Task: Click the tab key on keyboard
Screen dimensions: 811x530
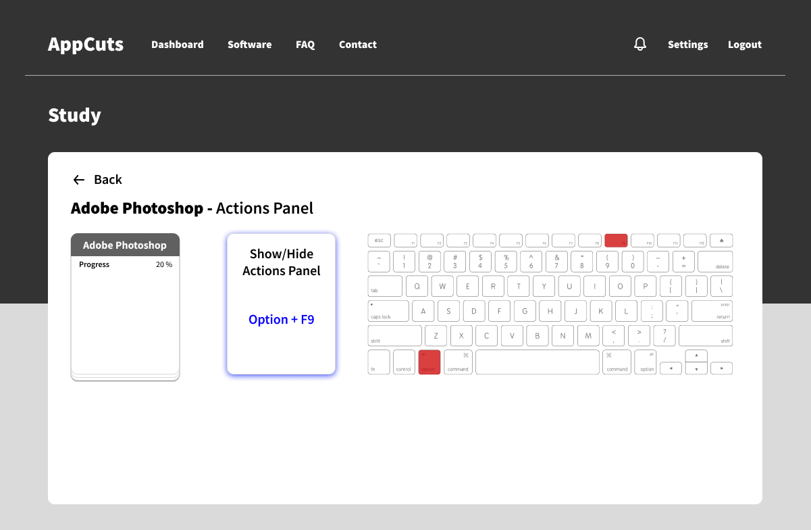Action: point(386,285)
